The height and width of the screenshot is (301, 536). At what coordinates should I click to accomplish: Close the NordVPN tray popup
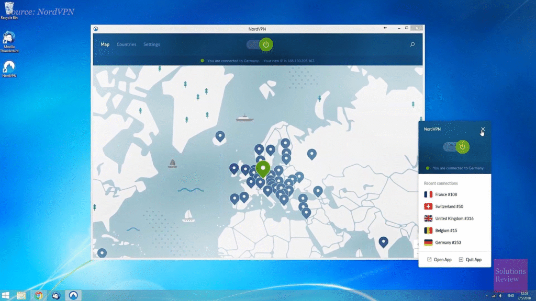pyautogui.click(x=483, y=129)
